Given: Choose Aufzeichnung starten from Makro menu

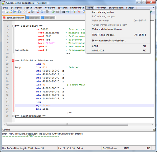Looking at the screenshot, I should pyautogui.click(x=118, y=12).
